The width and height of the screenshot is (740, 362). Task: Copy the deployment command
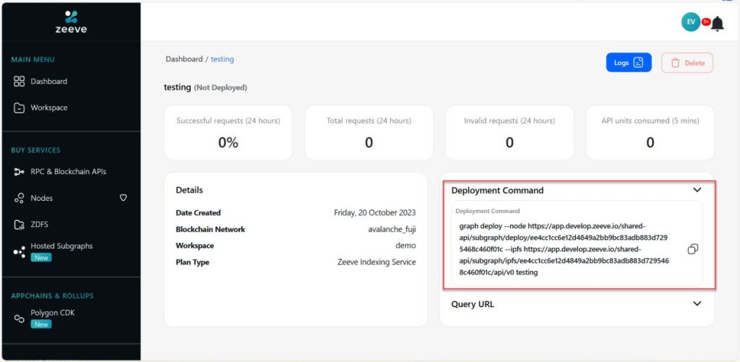(x=693, y=249)
